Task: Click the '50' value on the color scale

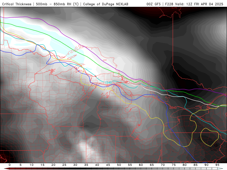Action: 119,165
